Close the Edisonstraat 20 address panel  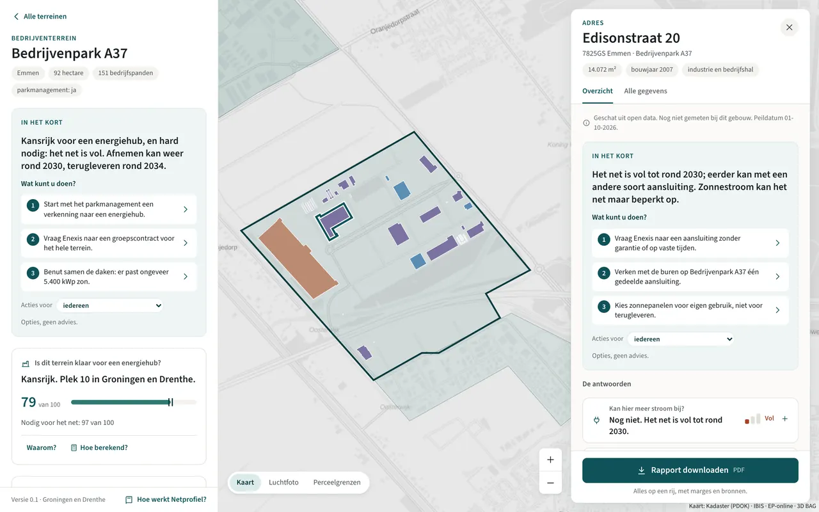click(789, 28)
